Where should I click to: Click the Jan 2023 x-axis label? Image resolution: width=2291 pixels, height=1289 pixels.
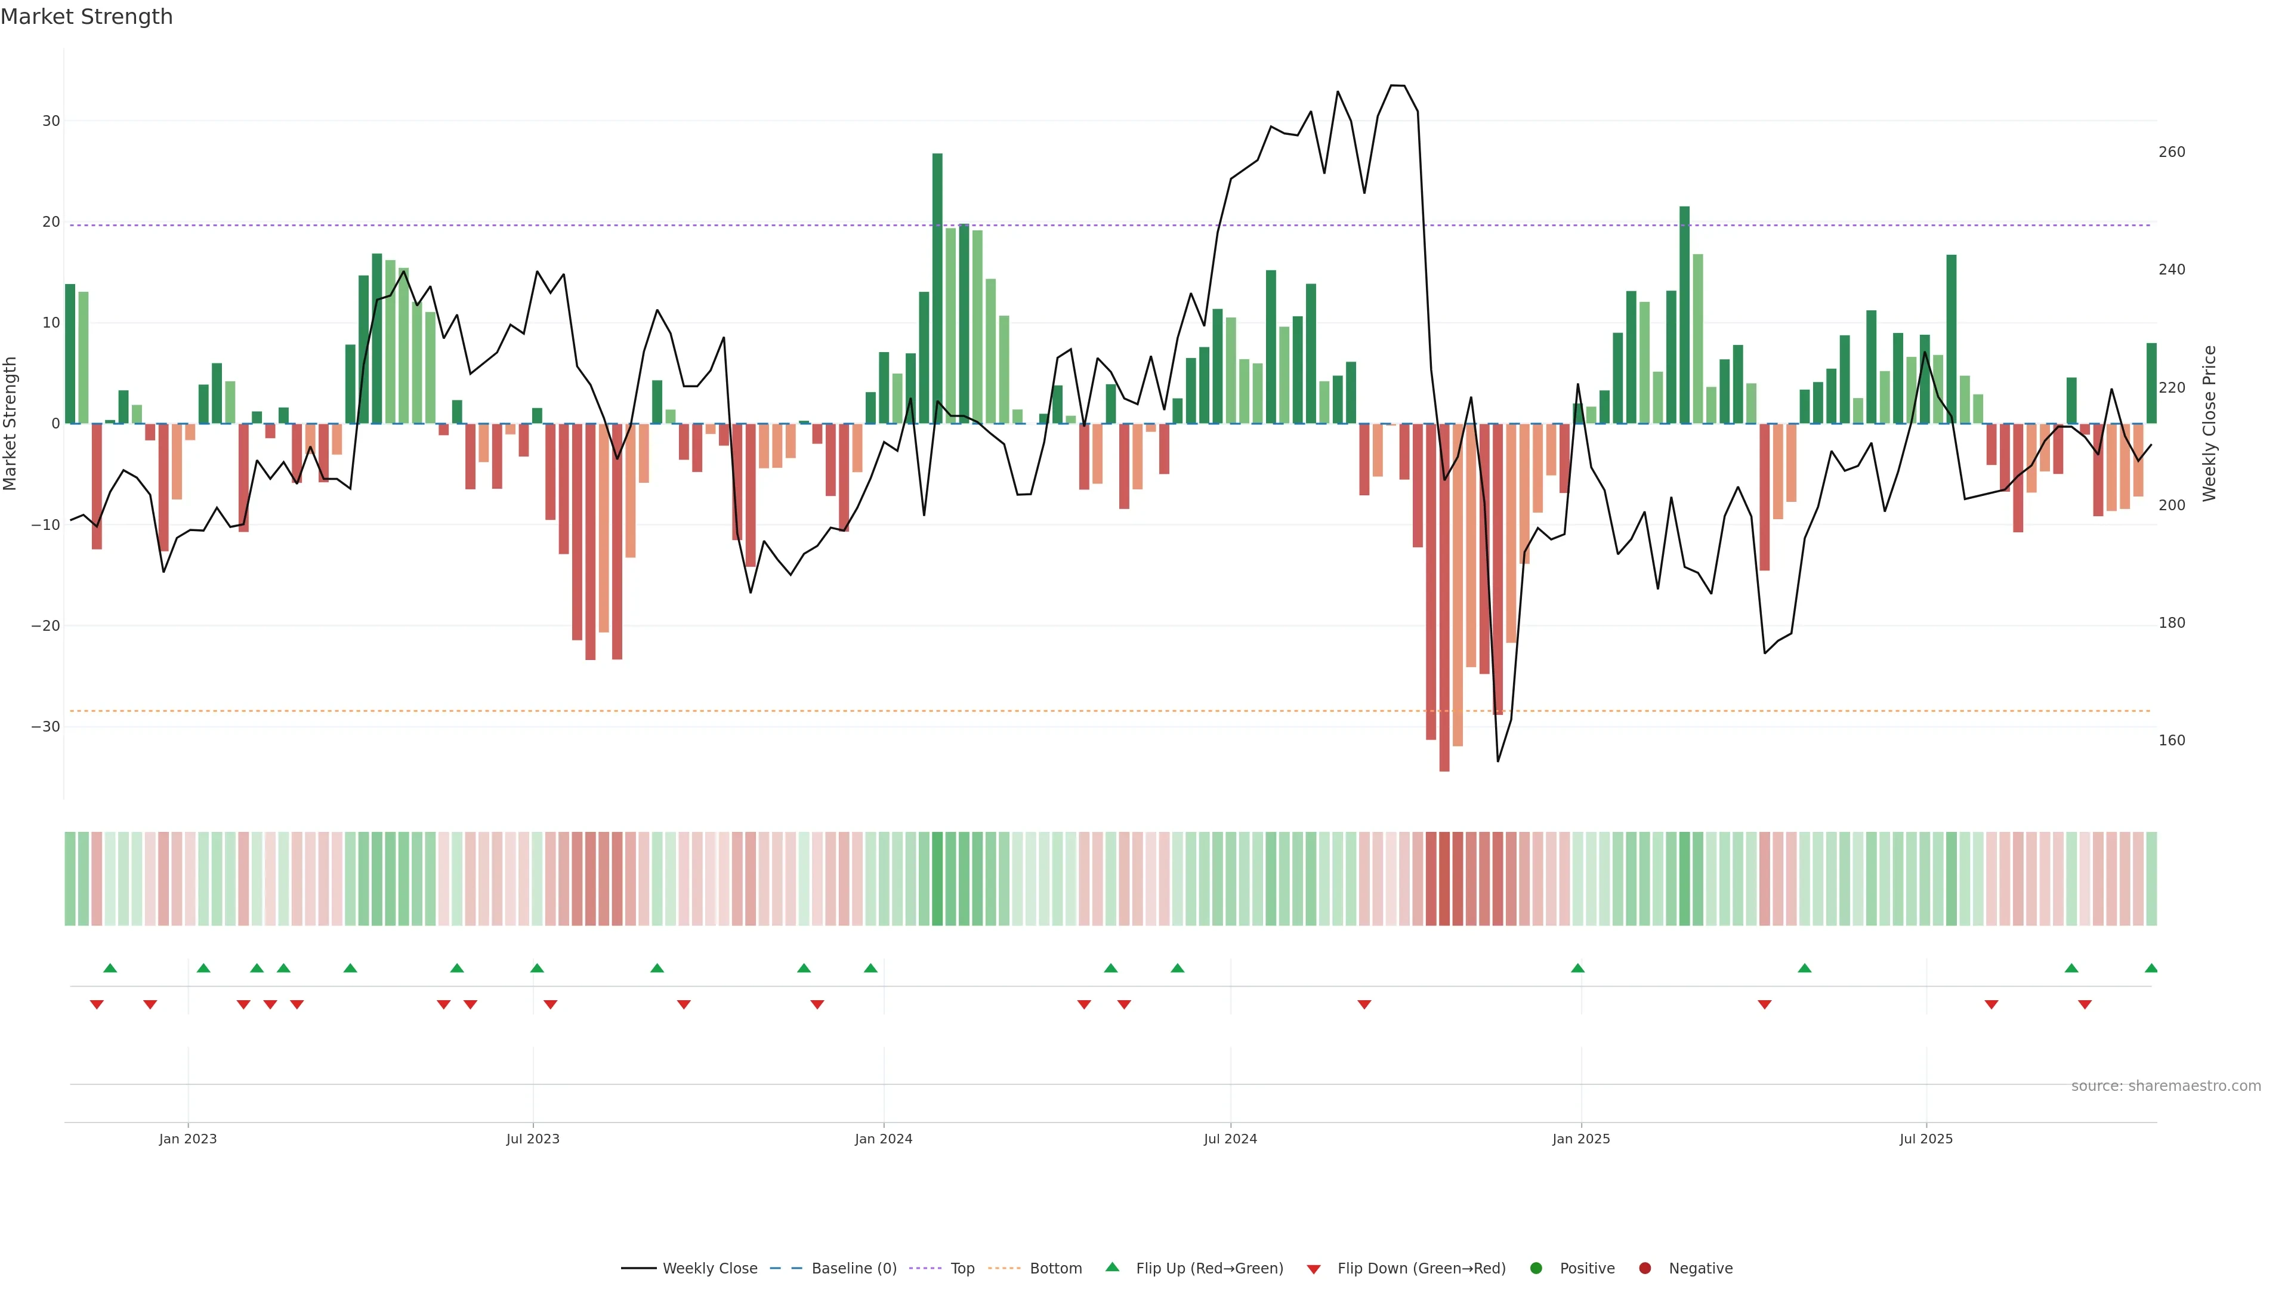pyautogui.click(x=188, y=1139)
